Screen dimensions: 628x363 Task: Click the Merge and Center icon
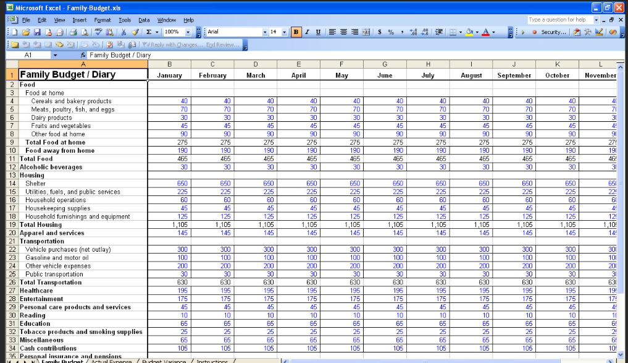366,32
